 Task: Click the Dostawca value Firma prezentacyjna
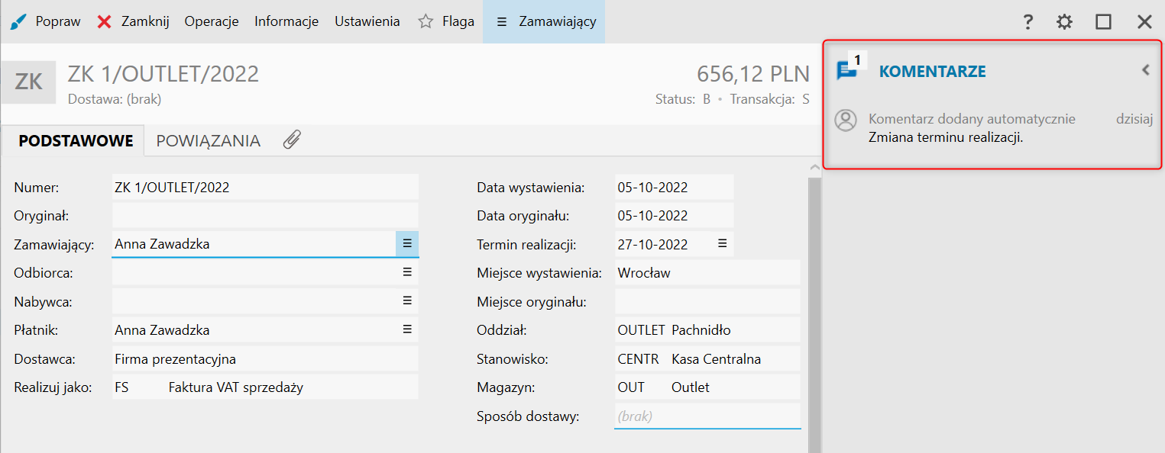click(265, 358)
